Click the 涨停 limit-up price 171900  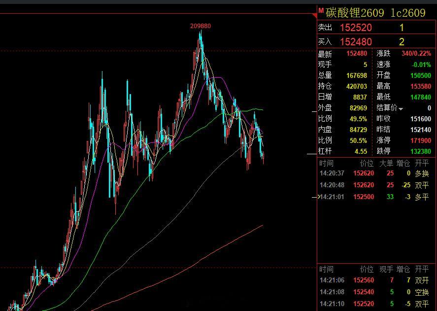pyautogui.click(x=421, y=140)
